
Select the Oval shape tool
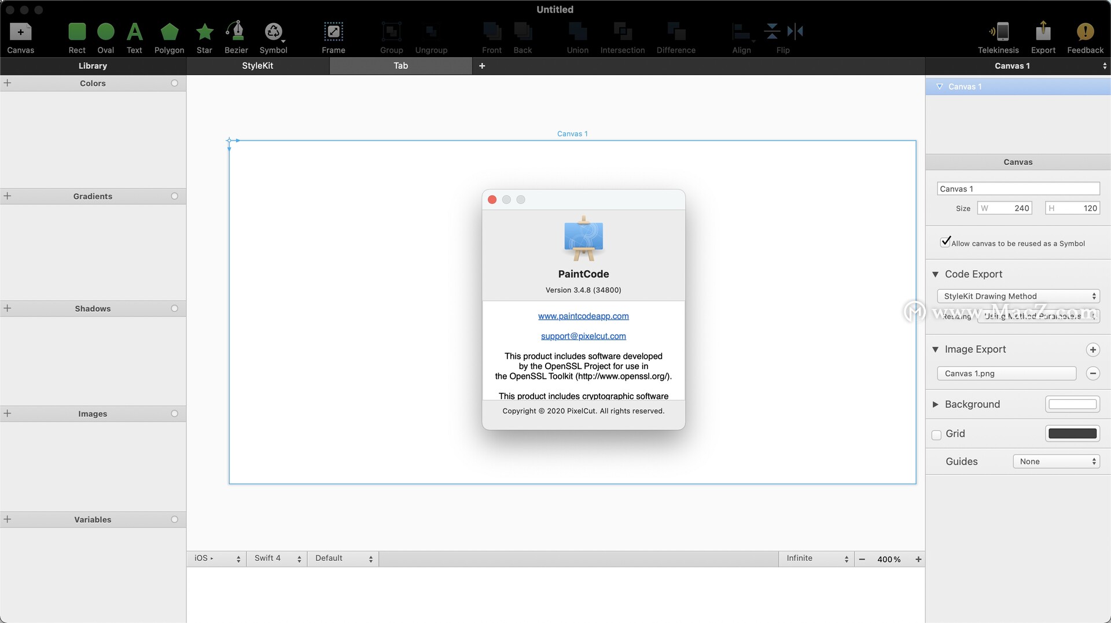point(106,38)
